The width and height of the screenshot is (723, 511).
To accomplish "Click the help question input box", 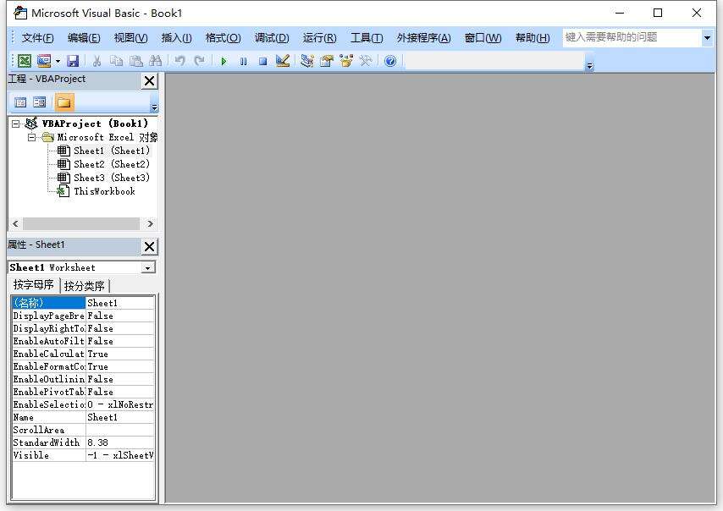I will point(632,37).
